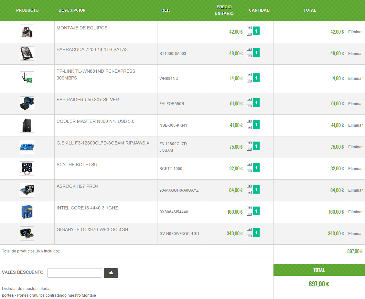Decrease quantity of TP-LINK TL-WN881ND
365x299 pixels.
click(x=249, y=81)
